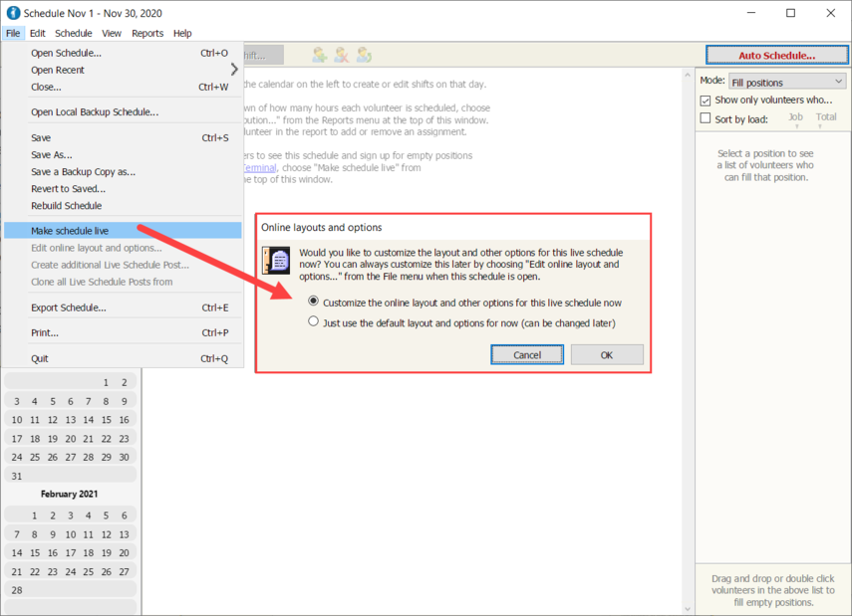Screen dimensions: 852x616
Task: Click the add volunteer icon in toolbar
Action: 320,55
